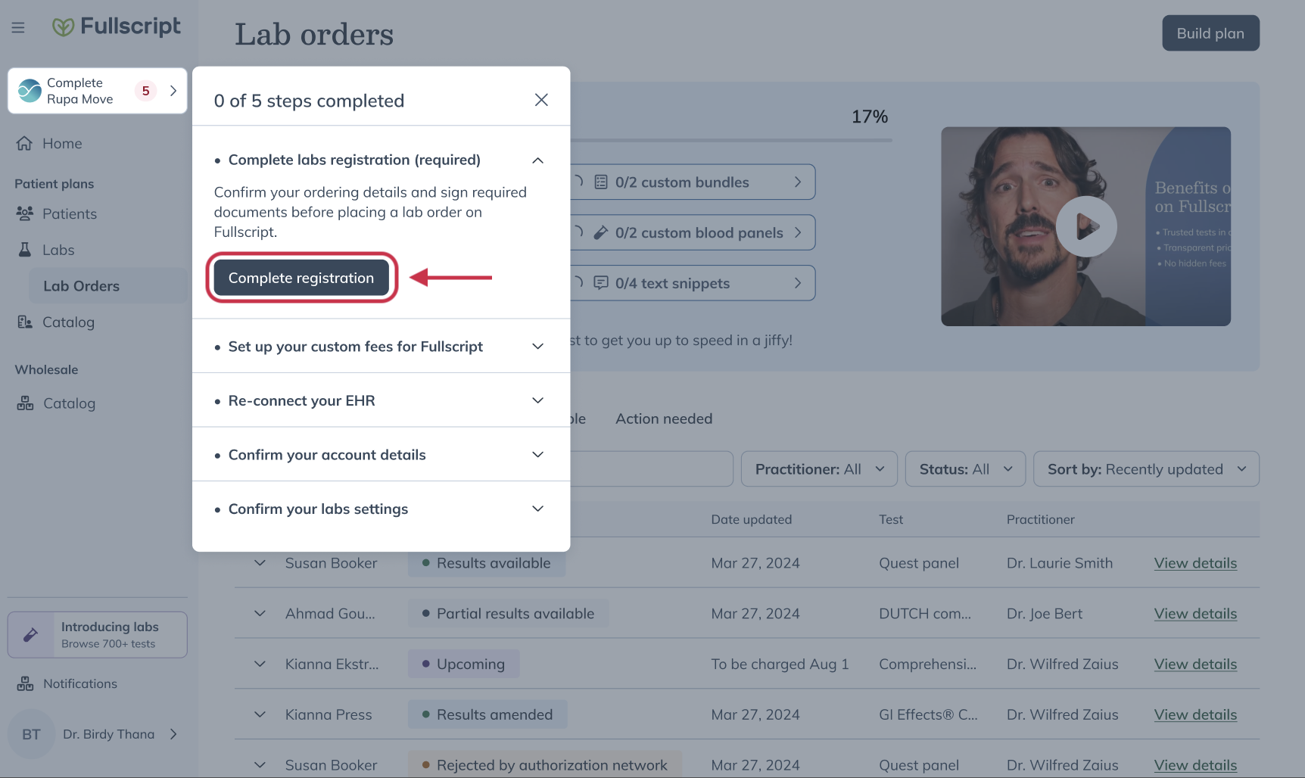The image size is (1305, 778).
Task: Collapse the Complete labs registration section
Action: [x=537, y=160]
